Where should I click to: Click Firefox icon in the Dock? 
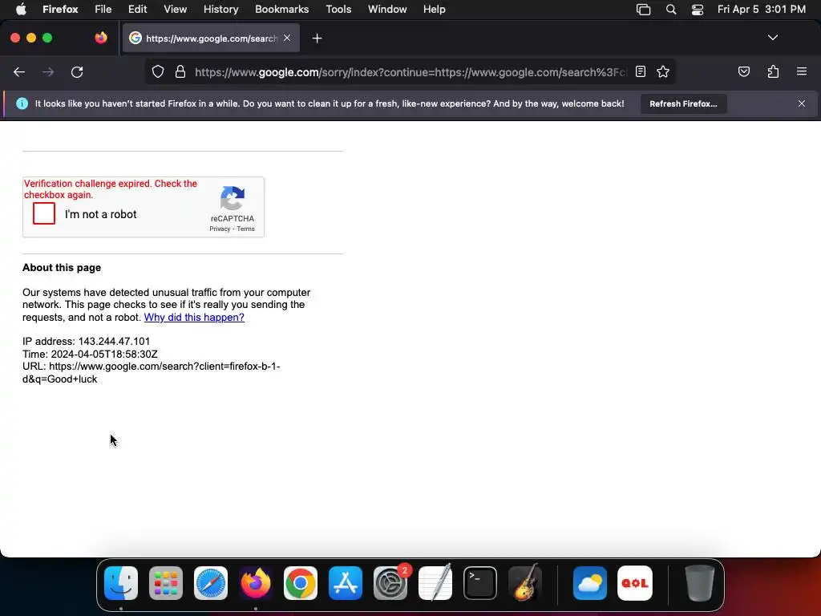(256, 583)
